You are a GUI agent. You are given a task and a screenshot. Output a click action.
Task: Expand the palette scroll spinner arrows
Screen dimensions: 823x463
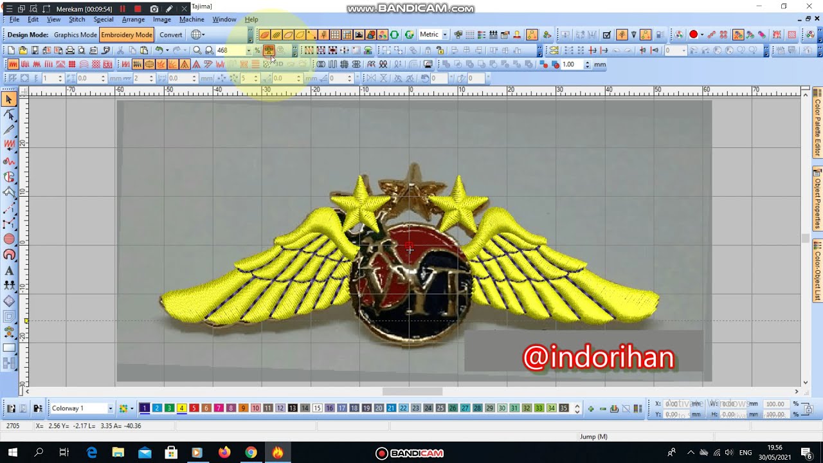[x=577, y=408]
